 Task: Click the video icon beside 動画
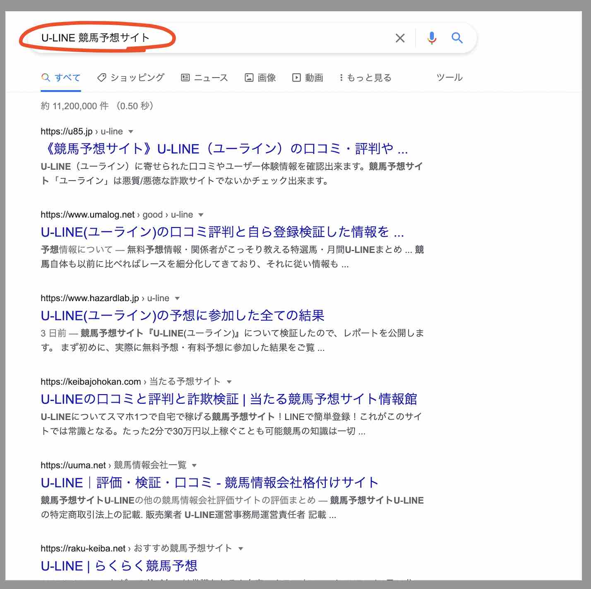tap(297, 77)
